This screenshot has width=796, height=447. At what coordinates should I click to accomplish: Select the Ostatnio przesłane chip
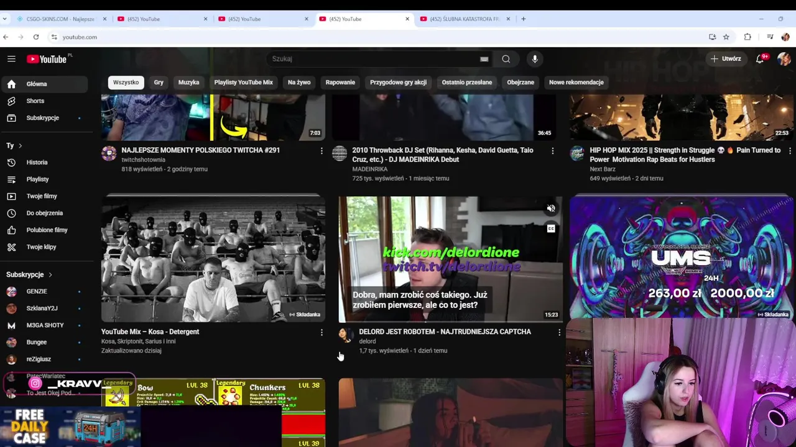(466, 82)
